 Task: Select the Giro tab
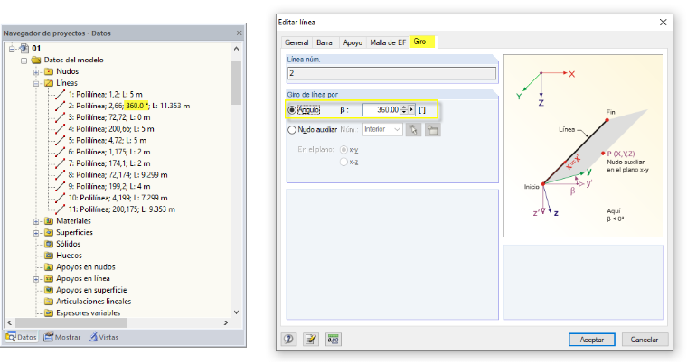422,42
